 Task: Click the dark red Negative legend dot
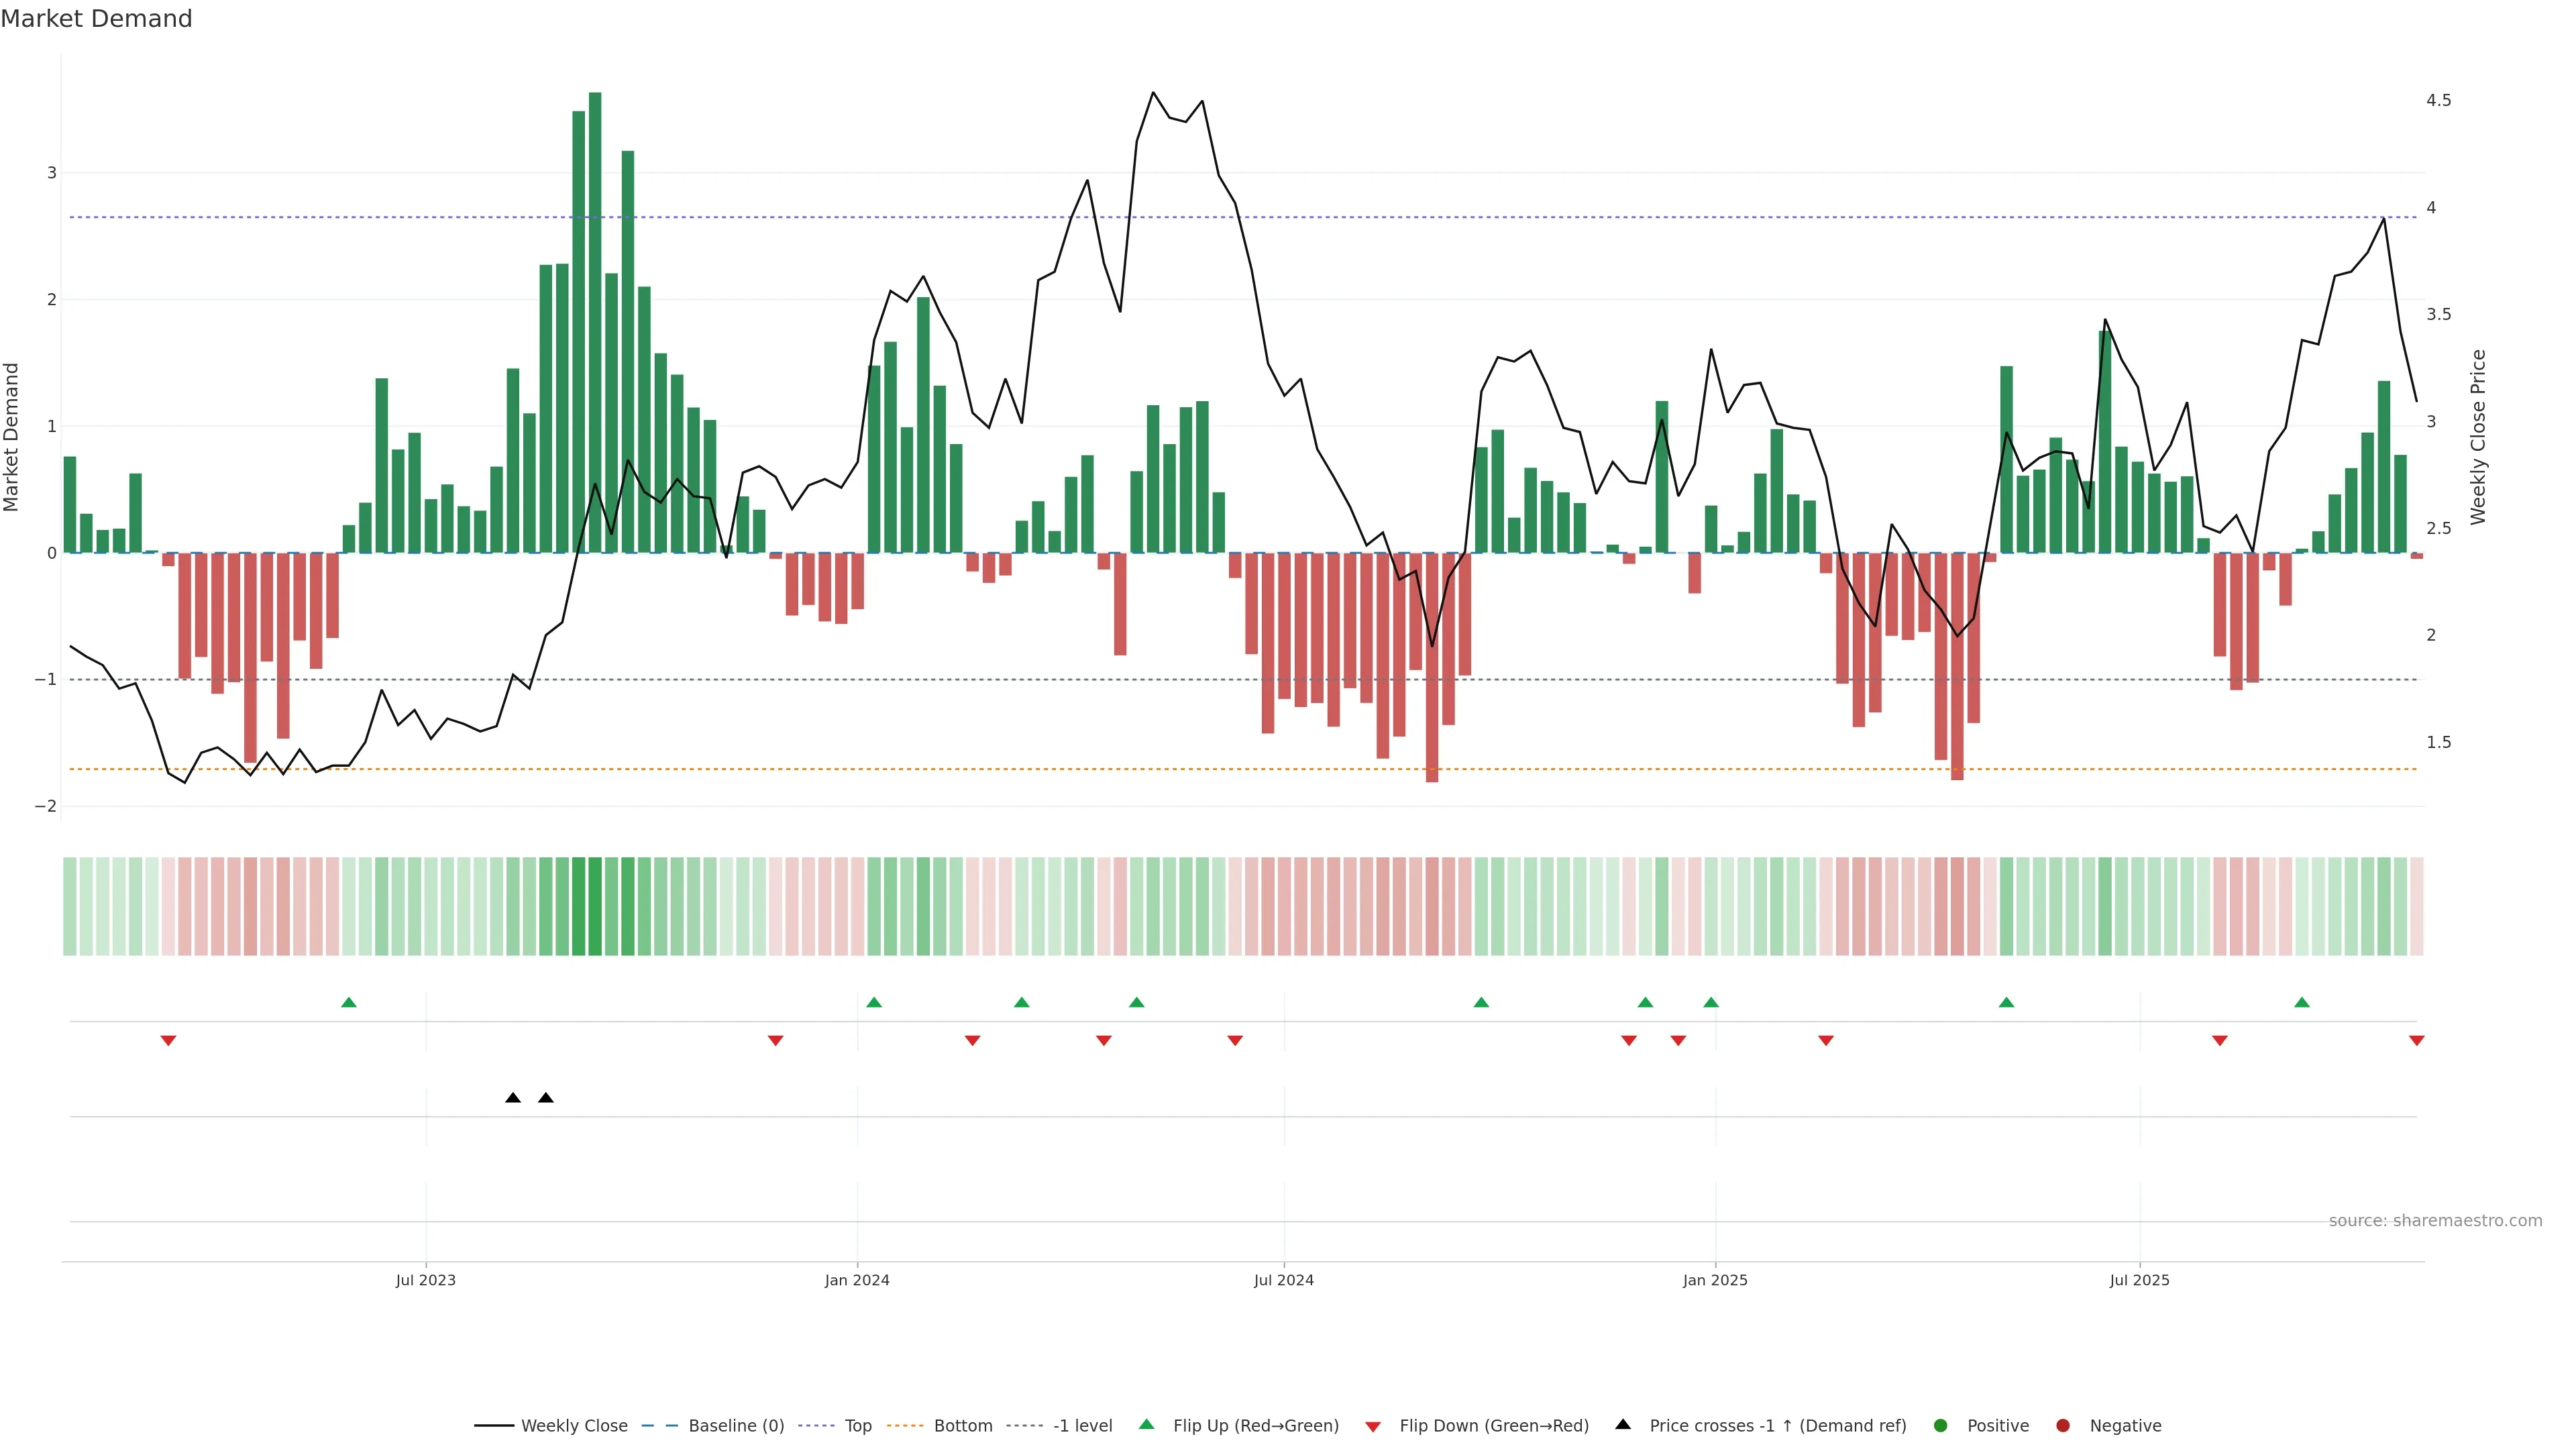2063,1426
